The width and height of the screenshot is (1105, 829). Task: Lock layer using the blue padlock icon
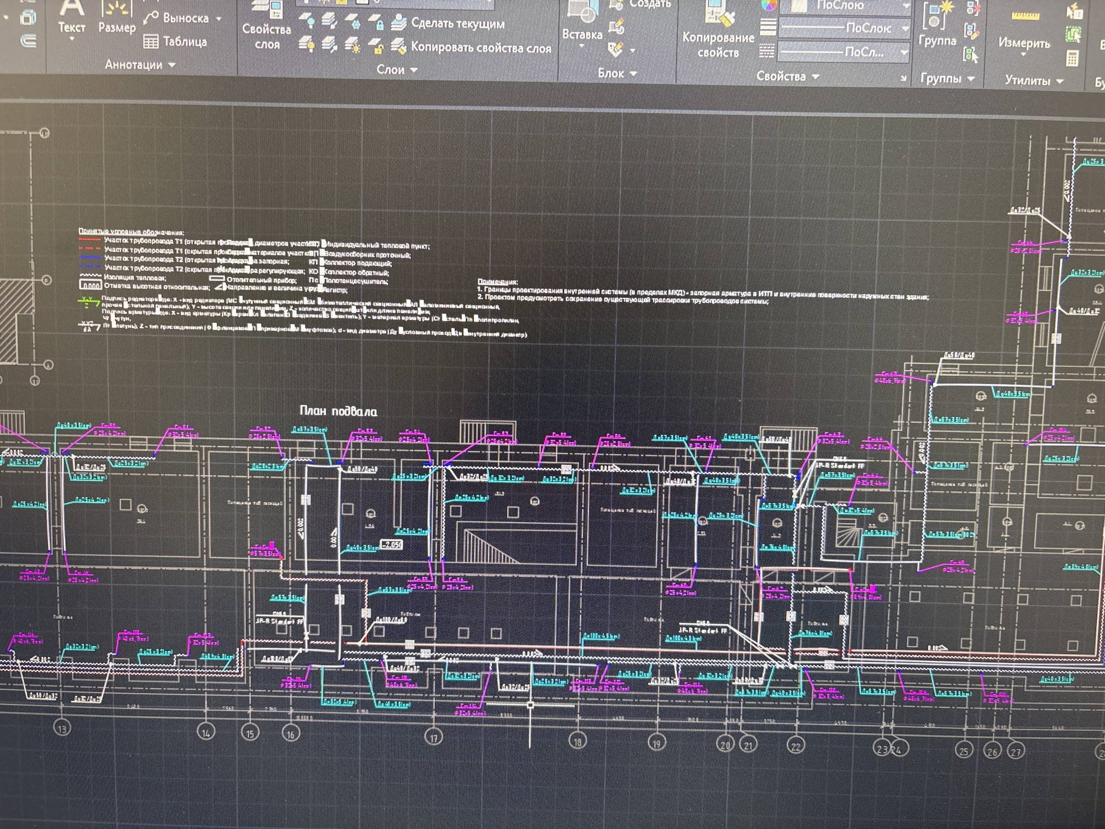coord(377,23)
